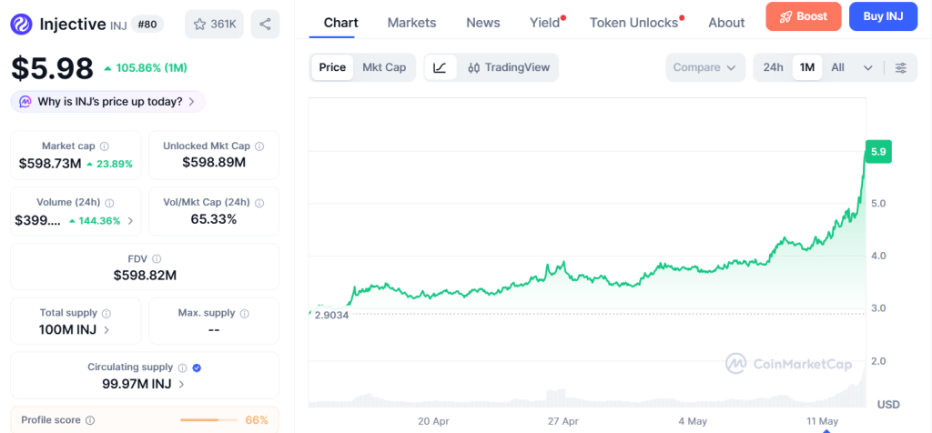Screen dimensions: 932x433
Task: Click Profile score info icon
Action: [90, 420]
